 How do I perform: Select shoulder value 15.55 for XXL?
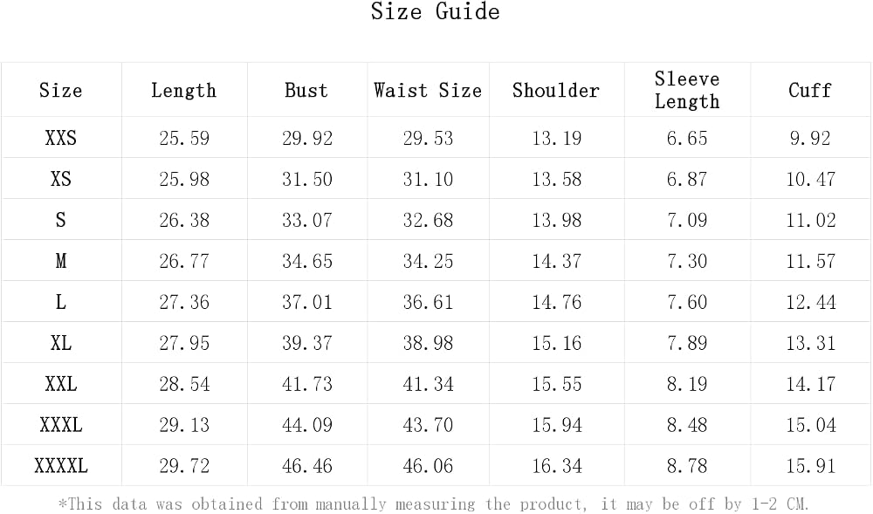pyautogui.click(x=557, y=384)
